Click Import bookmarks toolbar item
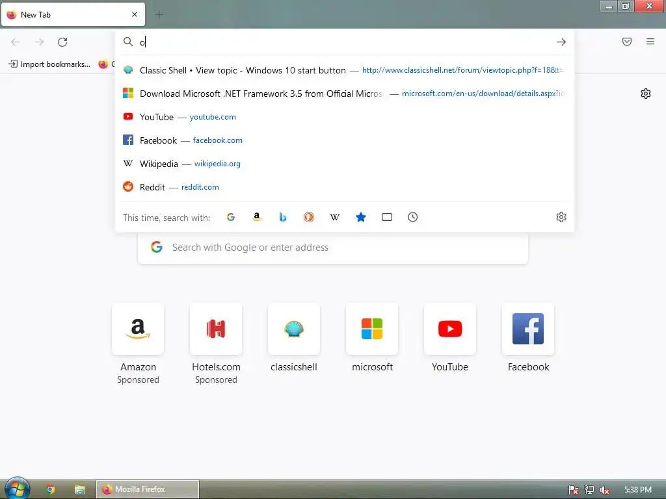666x499 pixels. 49,64
